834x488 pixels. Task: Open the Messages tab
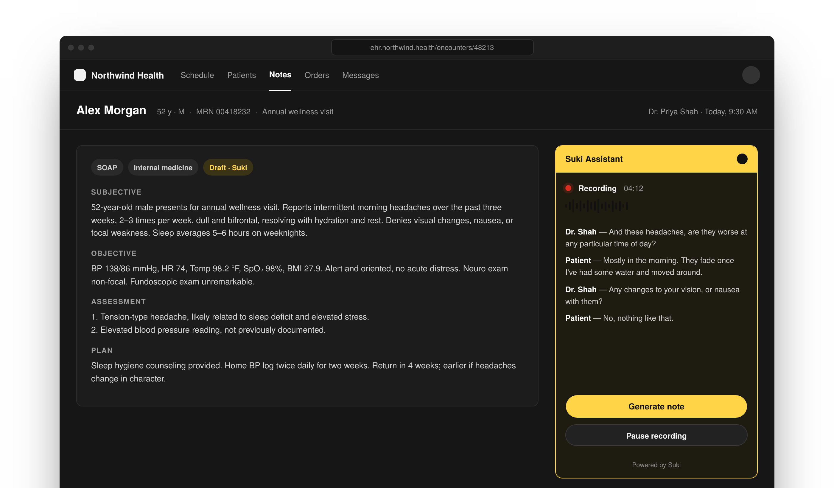point(360,75)
